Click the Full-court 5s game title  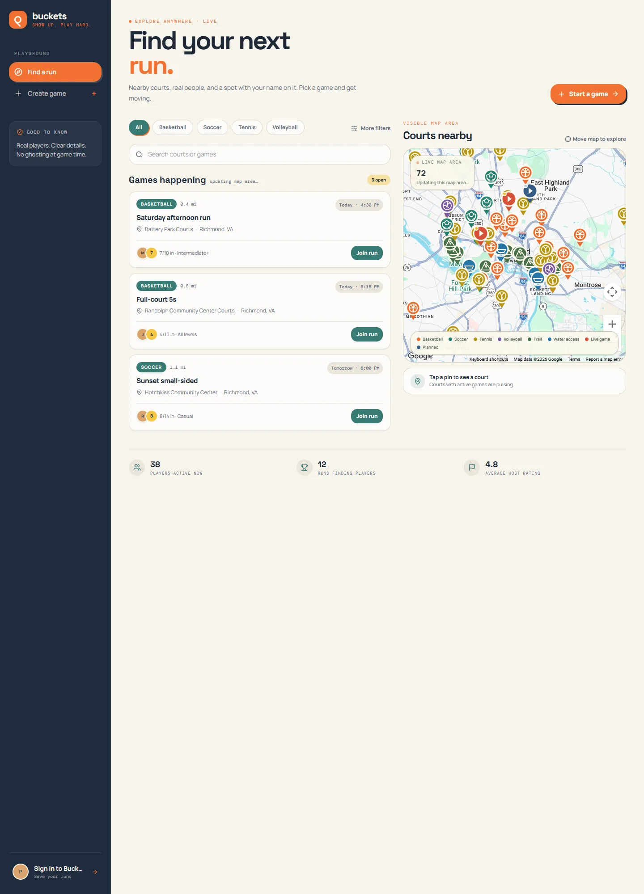[x=157, y=299]
